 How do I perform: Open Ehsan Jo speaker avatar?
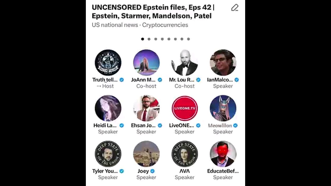pos(146,108)
